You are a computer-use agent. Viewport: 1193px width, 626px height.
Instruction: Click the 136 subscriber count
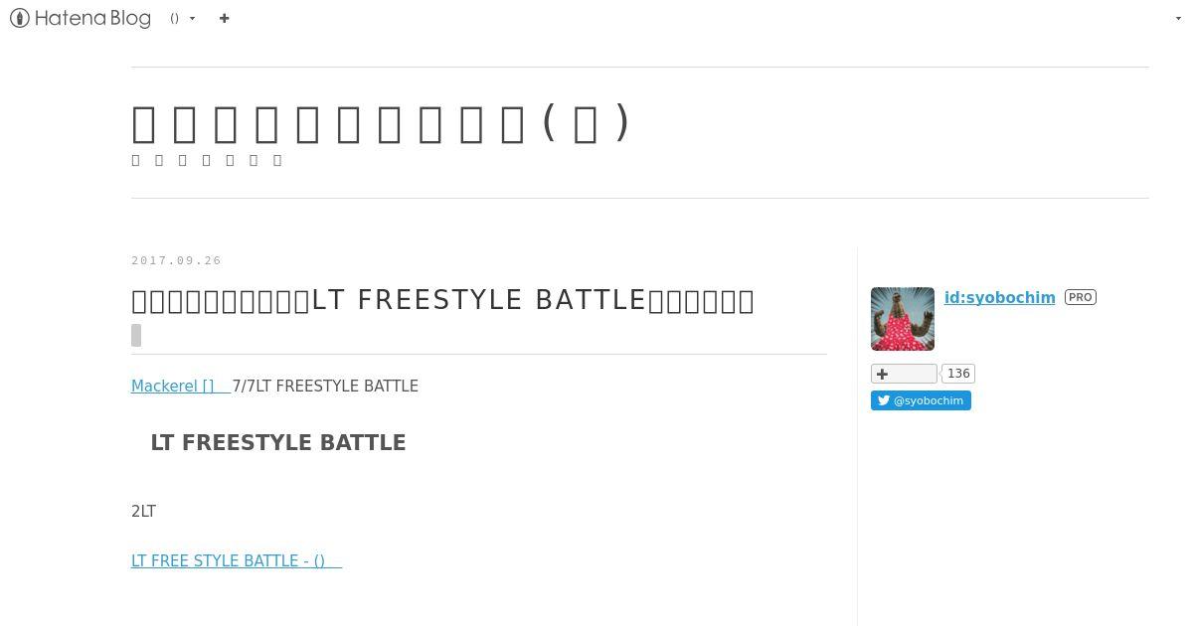coord(958,374)
